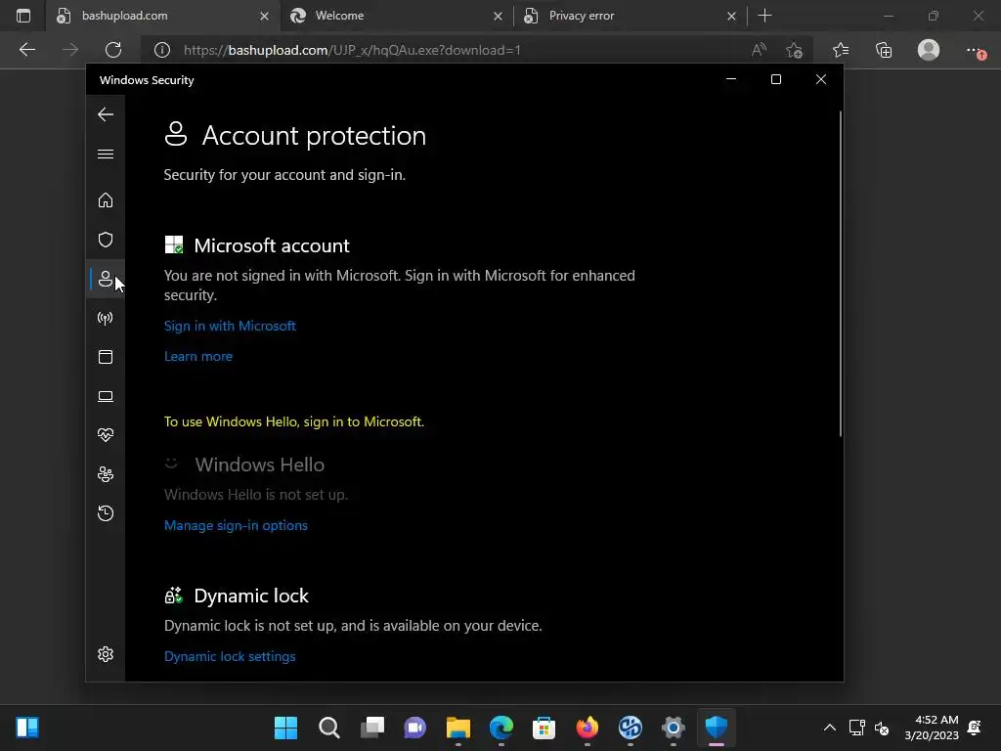This screenshot has width=1001, height=751.
Task: Open Settings gear on taskbar
Action: coord(674,728)
